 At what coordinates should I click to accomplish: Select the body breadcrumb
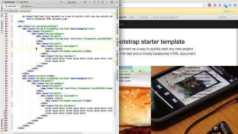tap(12, 11)
